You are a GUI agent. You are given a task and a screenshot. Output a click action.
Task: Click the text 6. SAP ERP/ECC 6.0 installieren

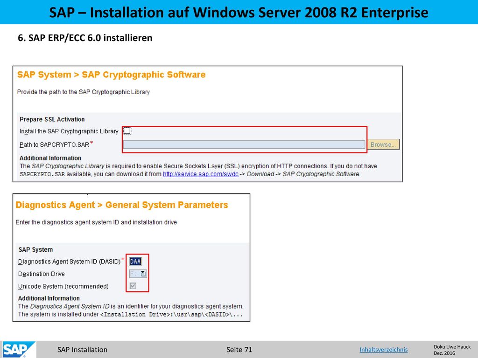point(85,38)
